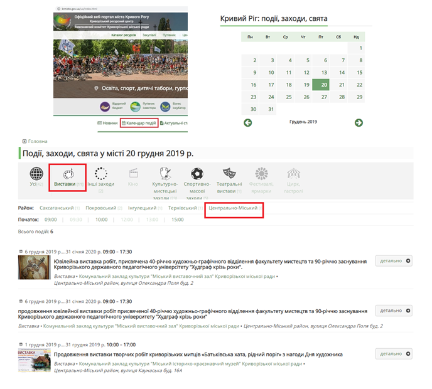Image resolution: width=432 pixels, height=389 pixels.
Task: Choose the theatre masks Театральні вистави icon
Action: 229,173
